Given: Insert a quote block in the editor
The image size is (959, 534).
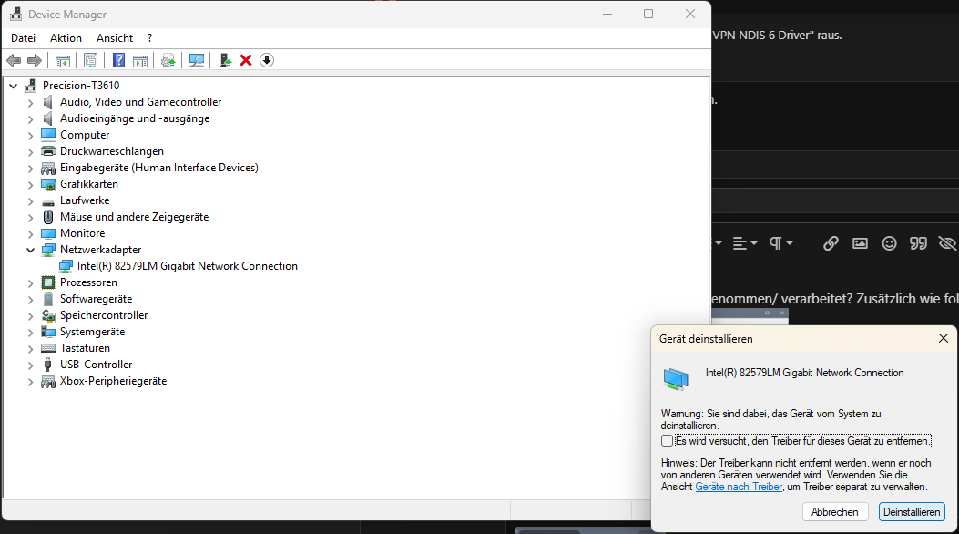Looking at the screenshot, I should coord(918,243).
